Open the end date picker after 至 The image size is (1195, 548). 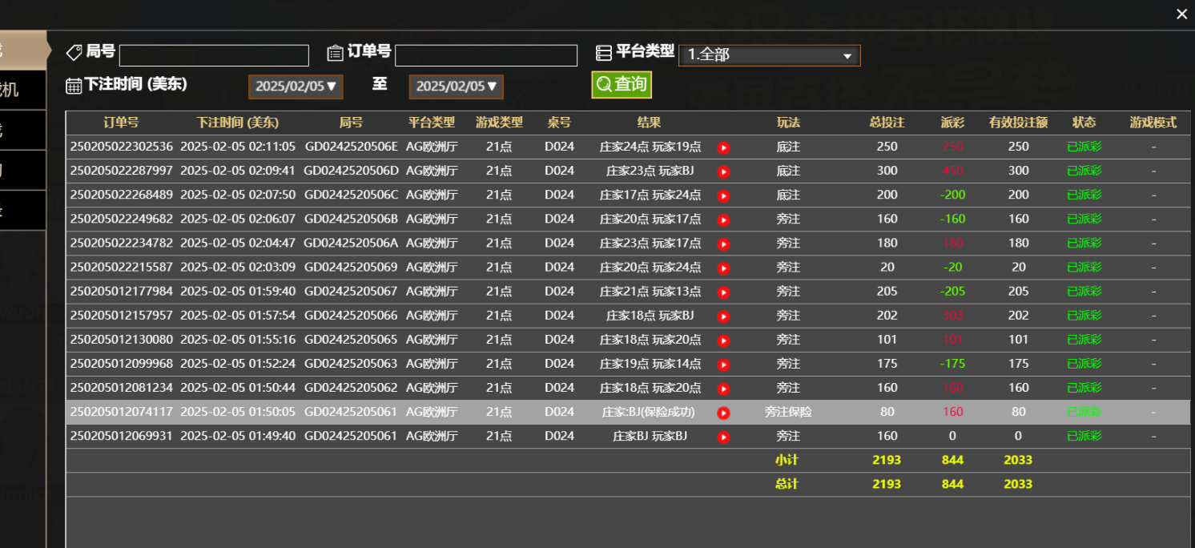tap(456, 87)
